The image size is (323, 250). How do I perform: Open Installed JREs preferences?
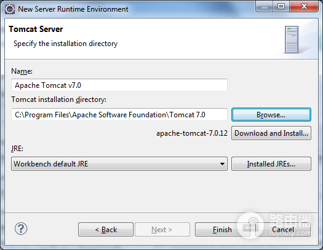pyautogui.click(x=271, y=164)
